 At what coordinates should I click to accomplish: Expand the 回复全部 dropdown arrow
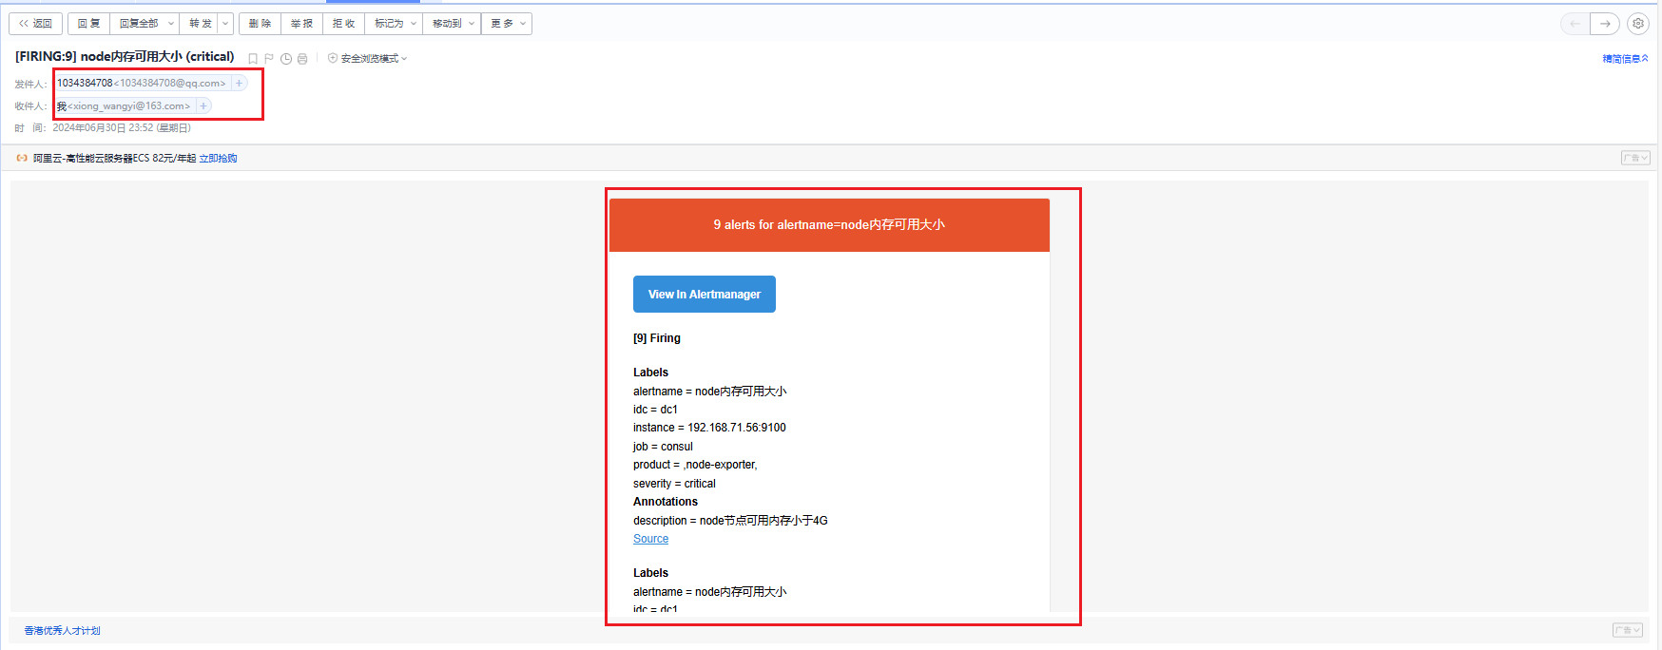(x=171, y=24)
